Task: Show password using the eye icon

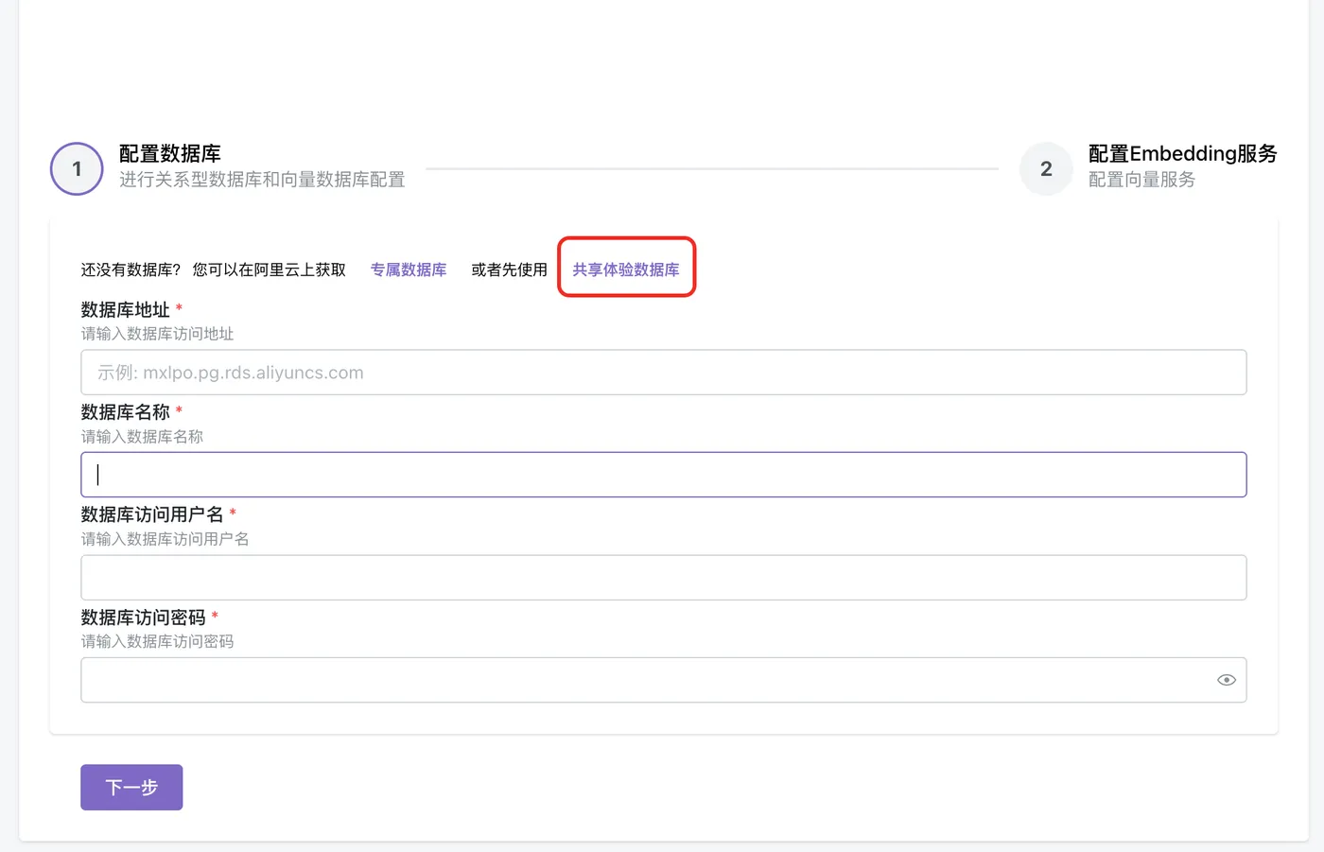Action: [x=1227, y=680]
